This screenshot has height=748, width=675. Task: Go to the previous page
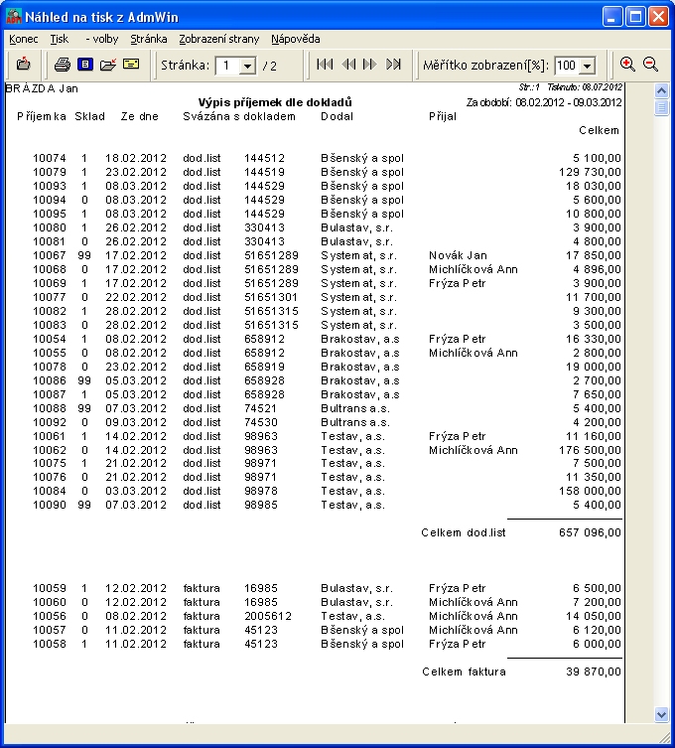click(x=349, y=65)
